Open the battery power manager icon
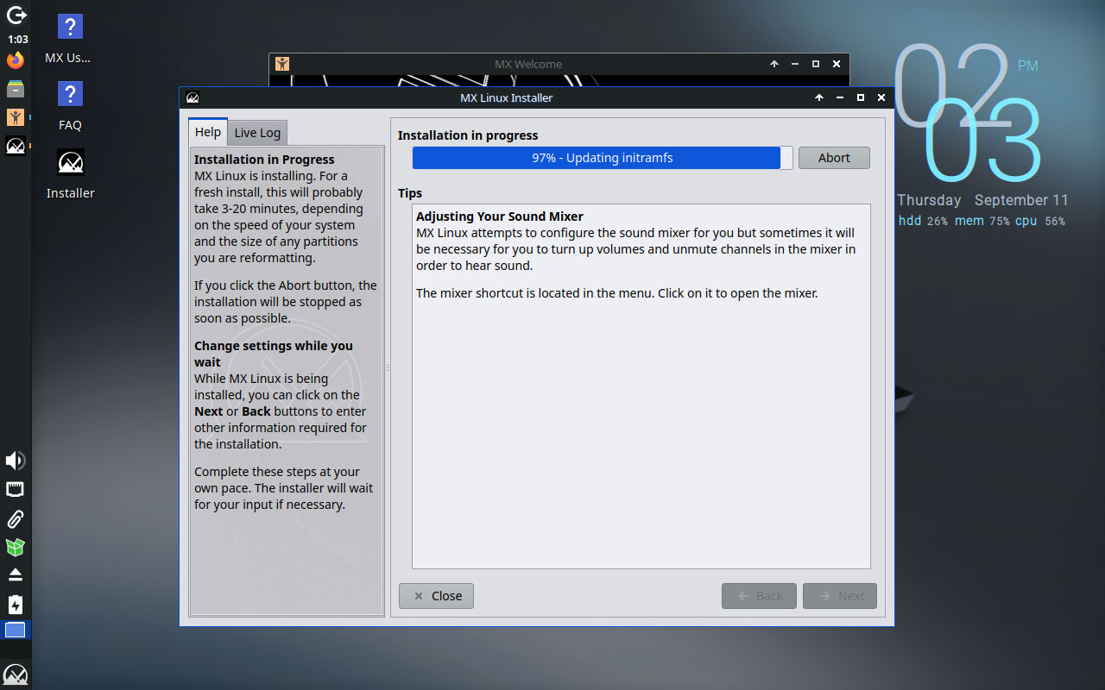The width and height of the screenshot is (1105, 690). point(16,604)
